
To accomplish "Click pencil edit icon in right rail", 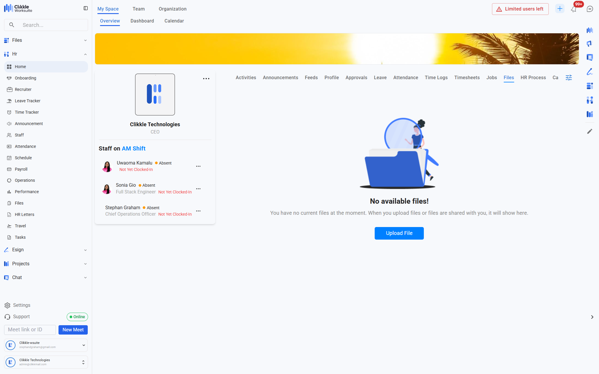I will pyautogui.click(x=590, y=131).
